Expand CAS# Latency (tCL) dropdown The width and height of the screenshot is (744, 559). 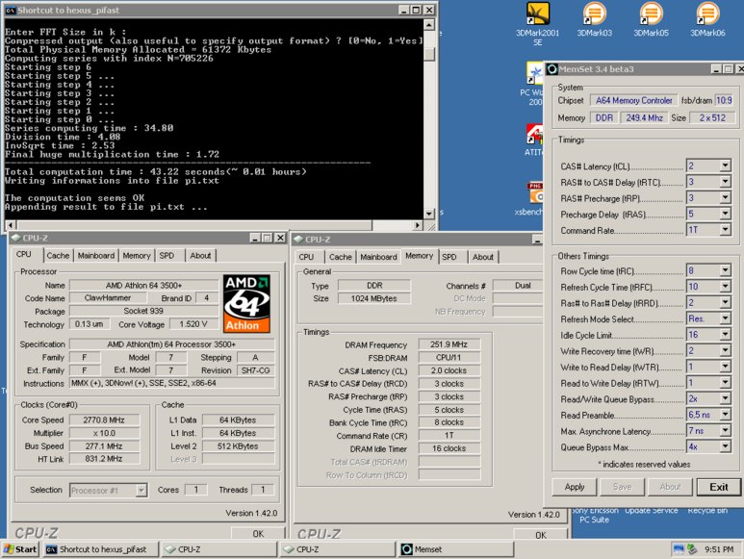point(725,165)
